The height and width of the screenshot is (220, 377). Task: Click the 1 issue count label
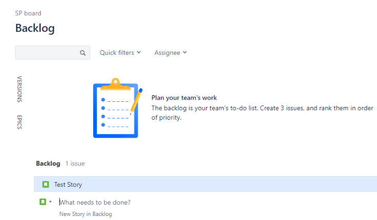pos(75,164)
